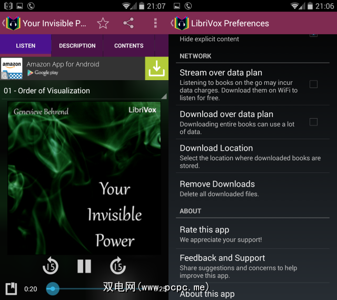337x300 pixels.
Task: Tap the Amazon App for Android ad text
Action: coord(63,64)
